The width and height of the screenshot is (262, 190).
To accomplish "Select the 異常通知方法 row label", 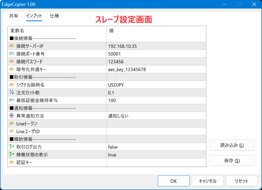I will point(30,116).
